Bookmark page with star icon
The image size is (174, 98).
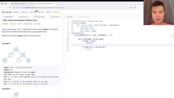(x=135, y=8)
